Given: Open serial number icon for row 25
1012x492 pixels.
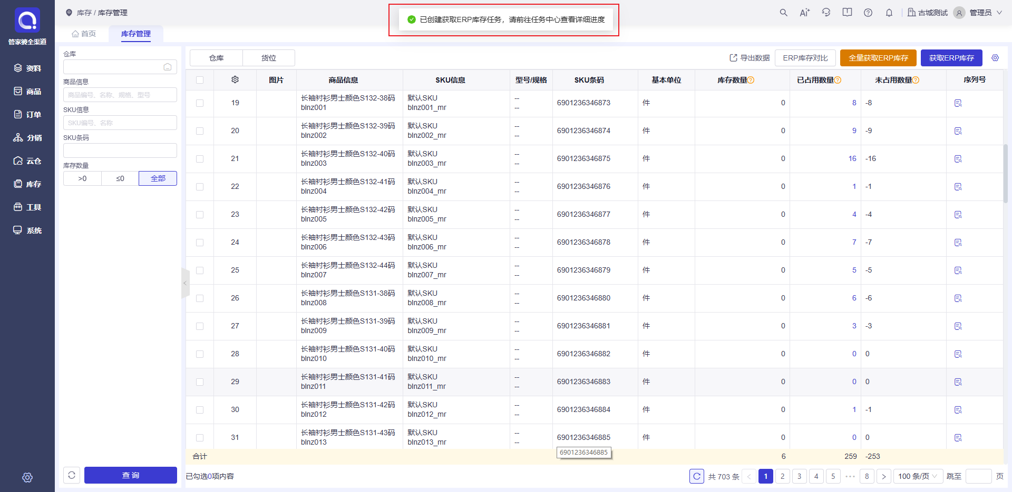Looking at the screenshot, I should [x=958, y=270].
